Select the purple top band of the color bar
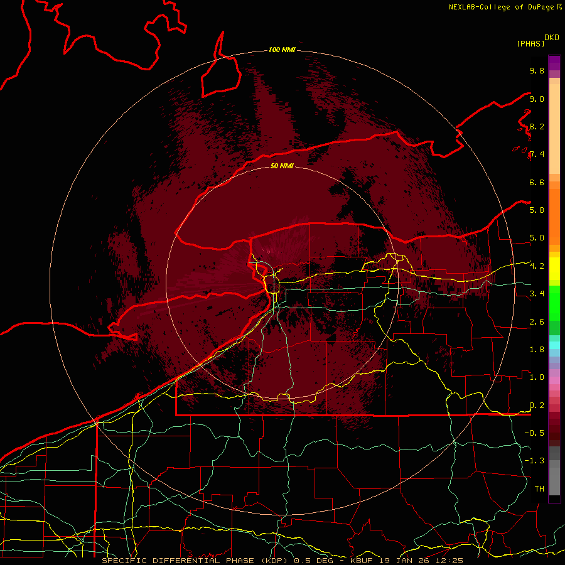 pyautogui.click(x=554, y=63)
